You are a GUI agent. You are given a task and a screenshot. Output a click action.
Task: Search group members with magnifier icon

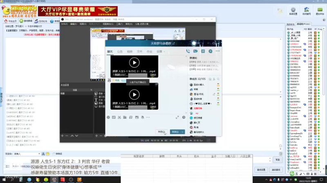click(x=218, y=79)
